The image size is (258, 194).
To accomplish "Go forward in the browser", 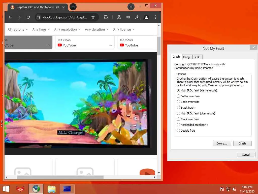I will (x=19, y=17).
